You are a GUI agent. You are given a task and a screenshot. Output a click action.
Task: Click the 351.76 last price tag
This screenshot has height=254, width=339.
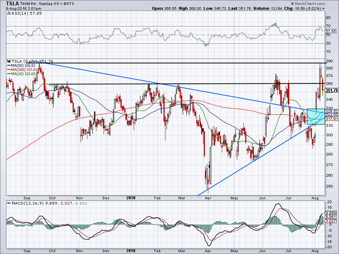tap(331, 90)
